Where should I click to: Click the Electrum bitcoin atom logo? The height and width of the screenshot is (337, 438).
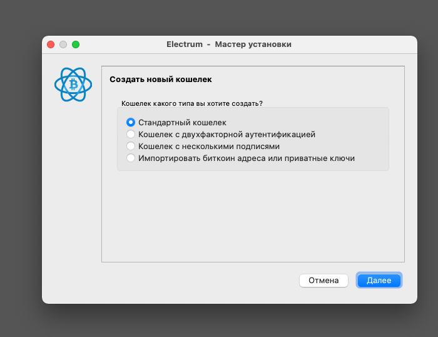click(x=73, y=85)
